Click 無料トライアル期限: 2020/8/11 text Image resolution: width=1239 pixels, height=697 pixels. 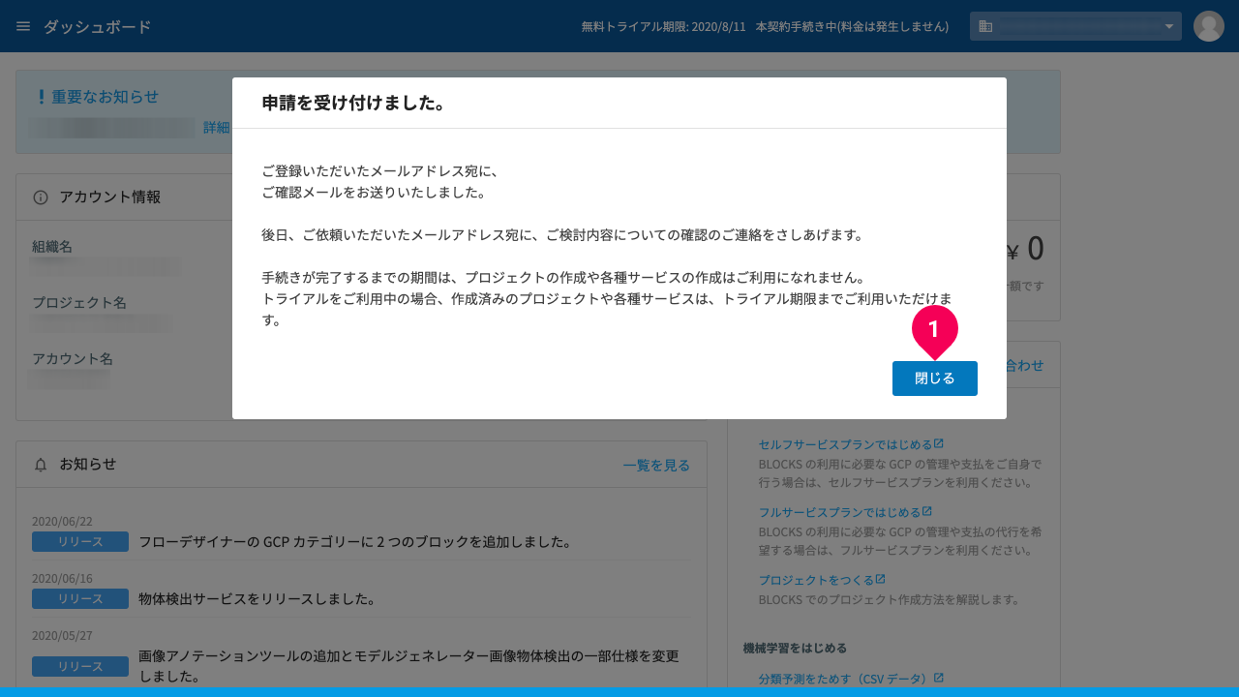tap(663, 27)
